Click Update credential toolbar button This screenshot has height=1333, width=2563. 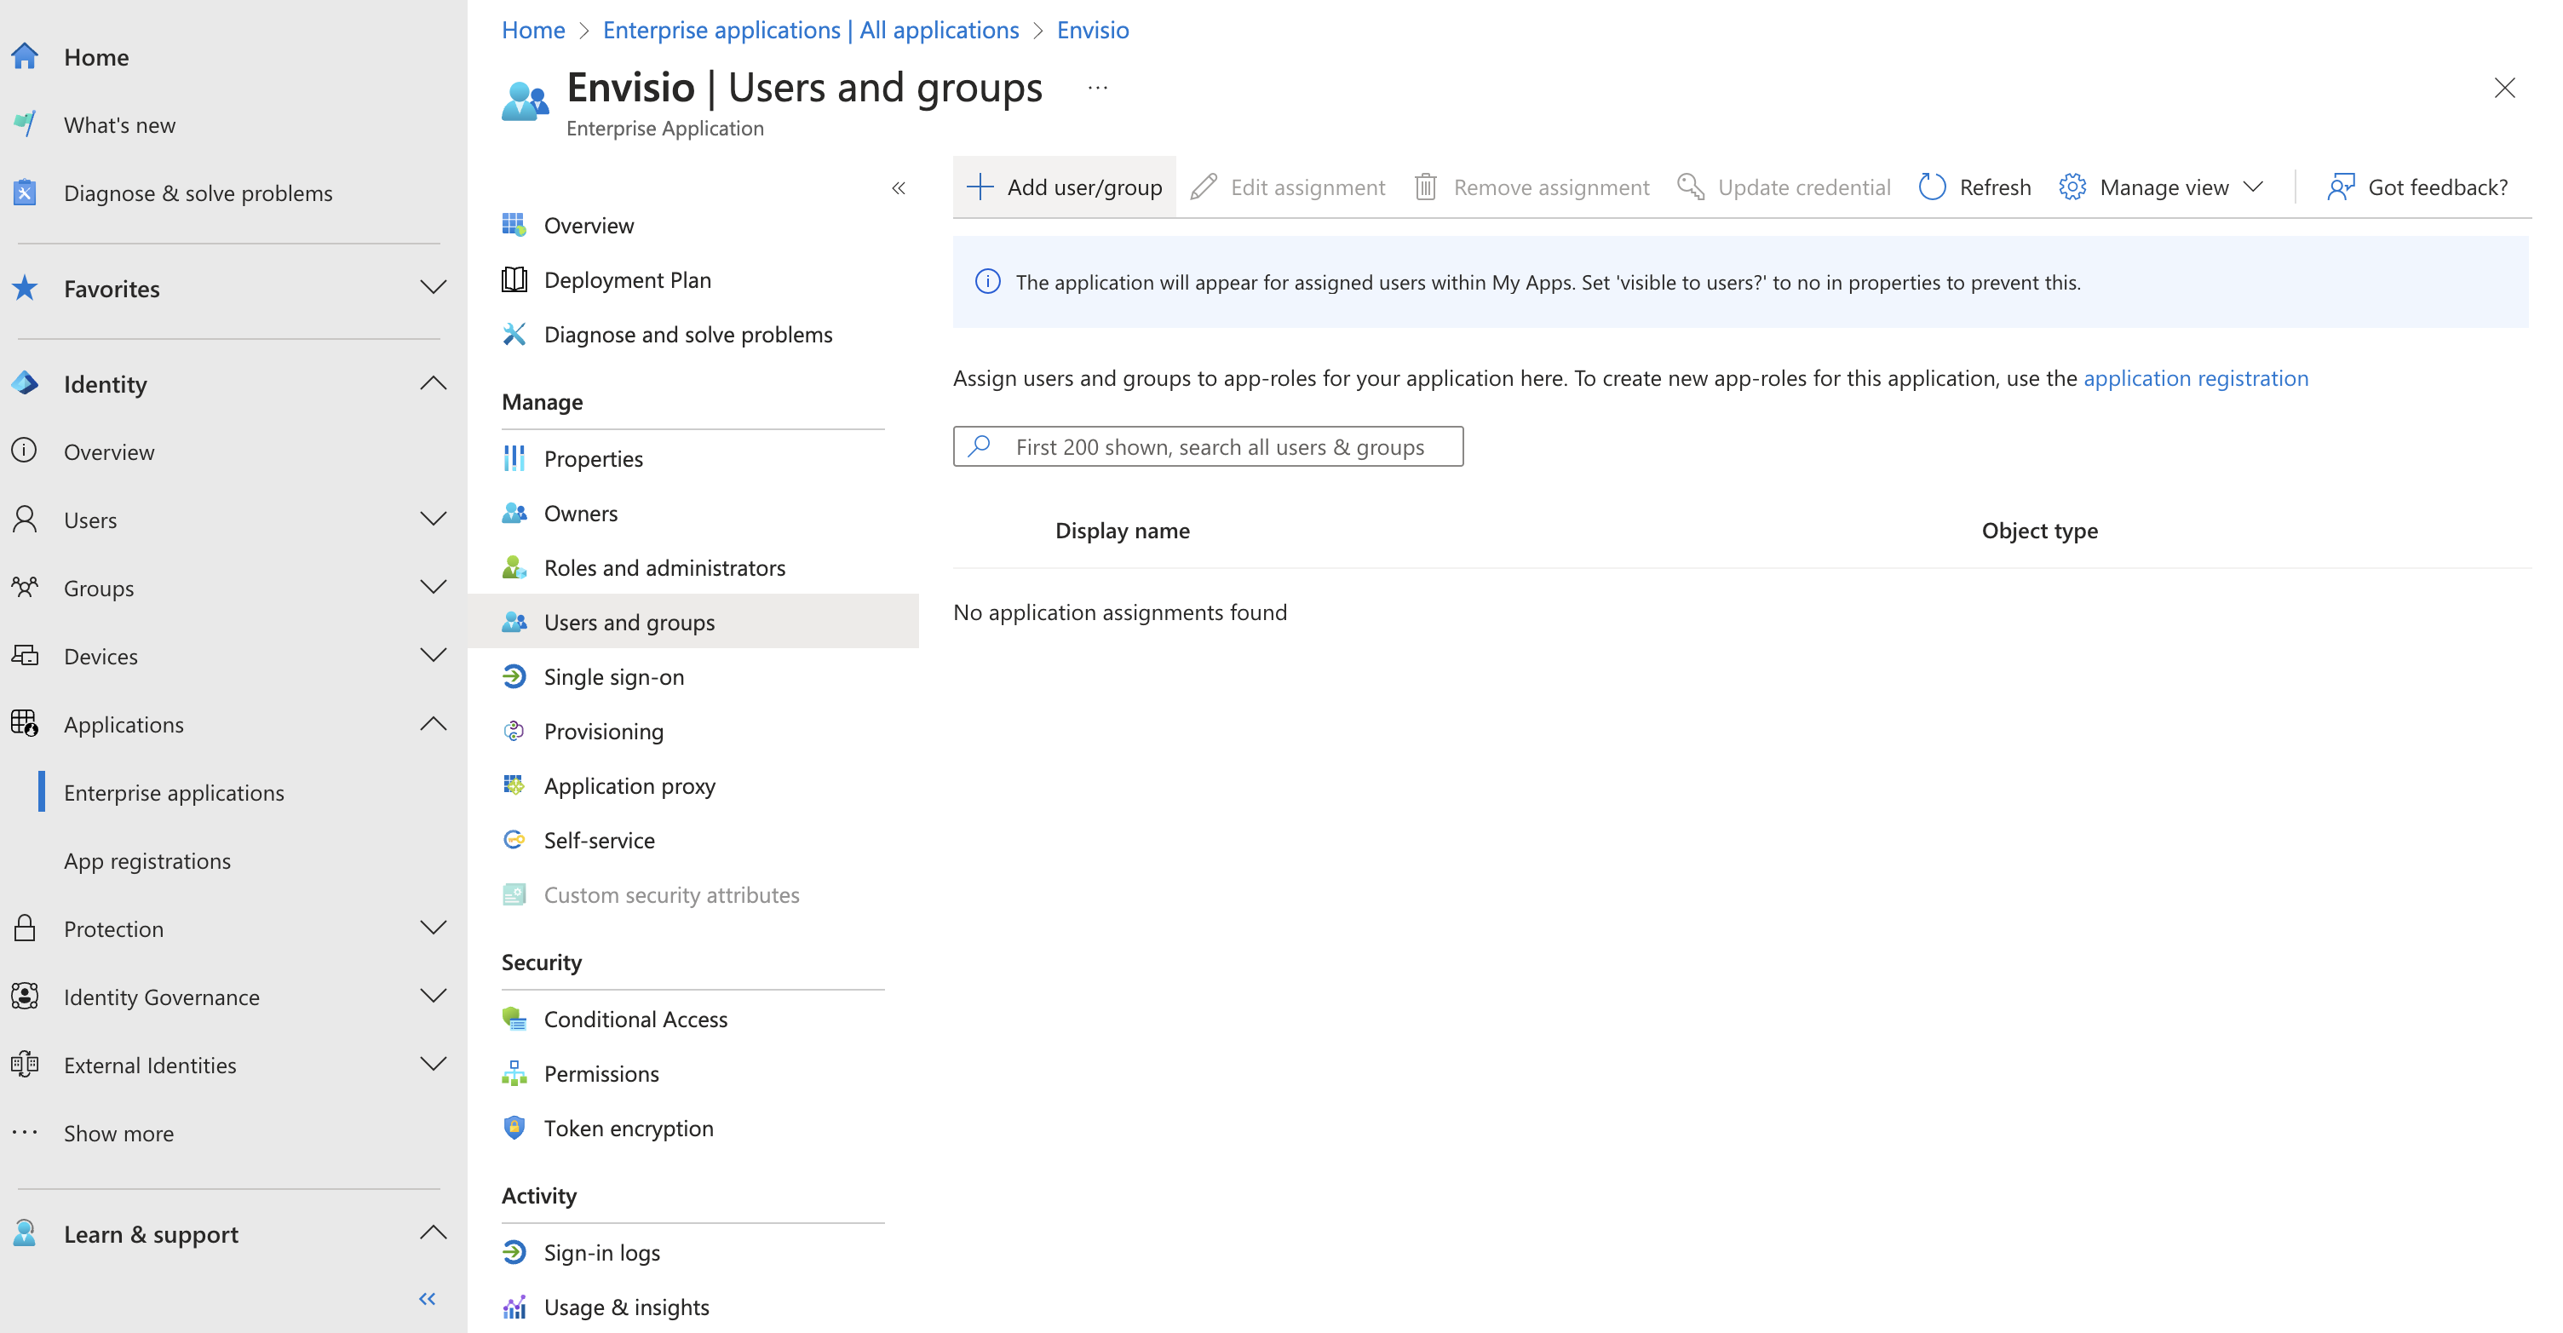pos(1784,187)
